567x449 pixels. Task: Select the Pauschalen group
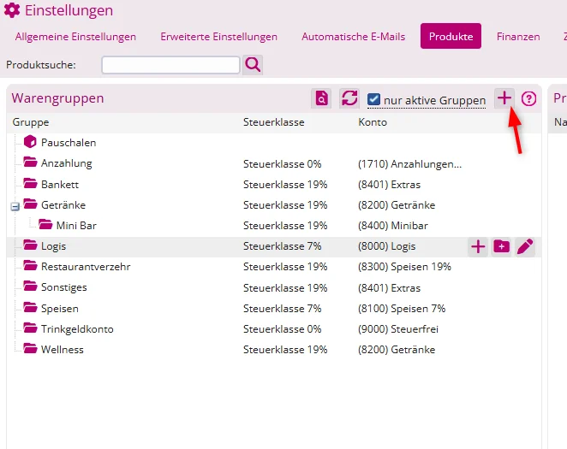(x=69, y=143)
